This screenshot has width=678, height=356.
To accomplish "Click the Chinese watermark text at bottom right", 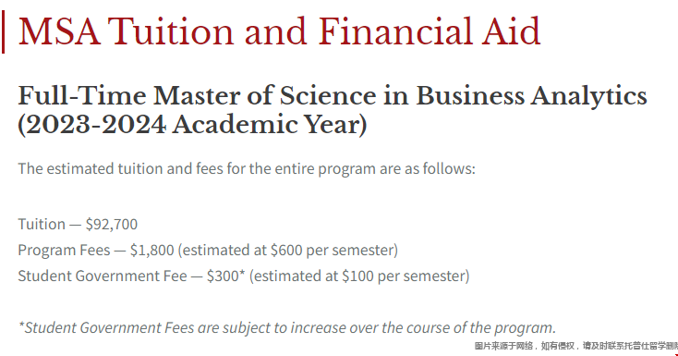I will point(576,346).
